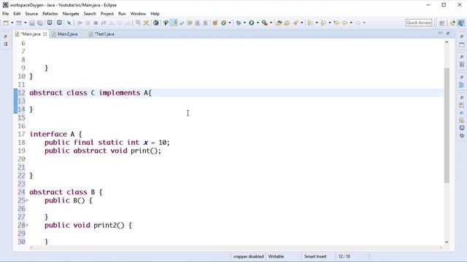
Task: Click the Debug bug icon
Action: pyautogui.click(x=239, y=23)
